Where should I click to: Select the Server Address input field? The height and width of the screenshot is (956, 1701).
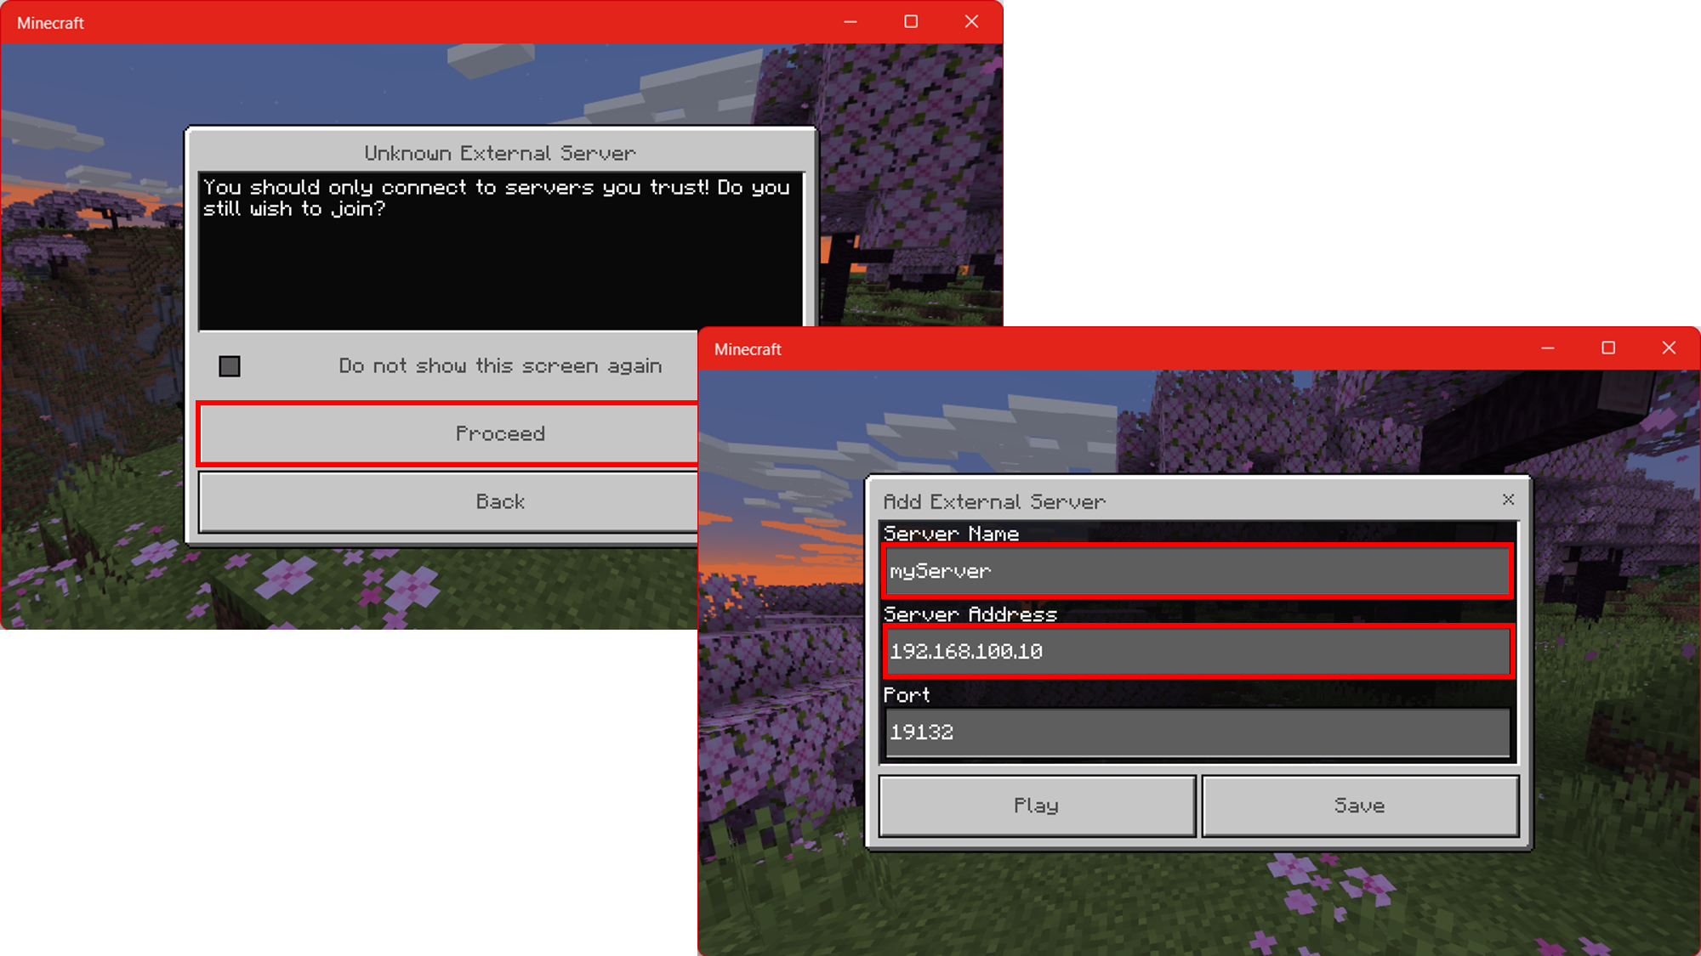1197,651
